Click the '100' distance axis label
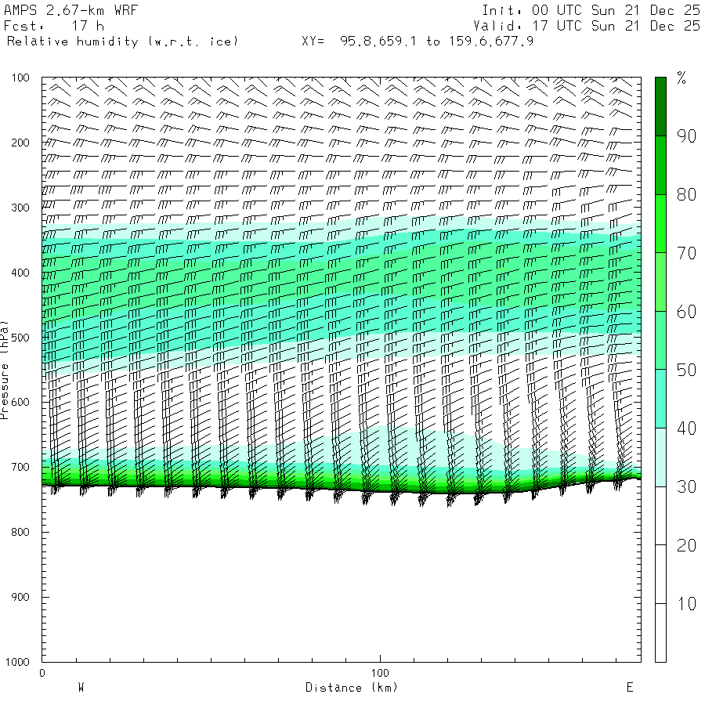The width and height of the screenshot is (705, 705). pyautogui.click(x=380, y=673)
